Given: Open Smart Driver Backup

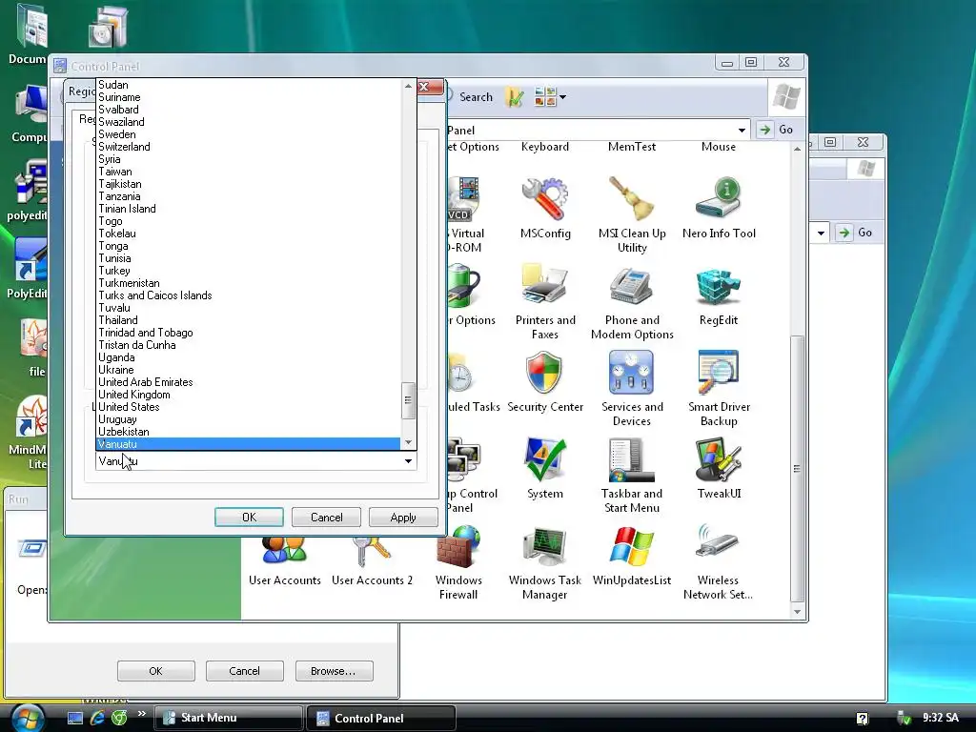Looking at the screenshot, I should pyautogui.click(x=719, y=389).
